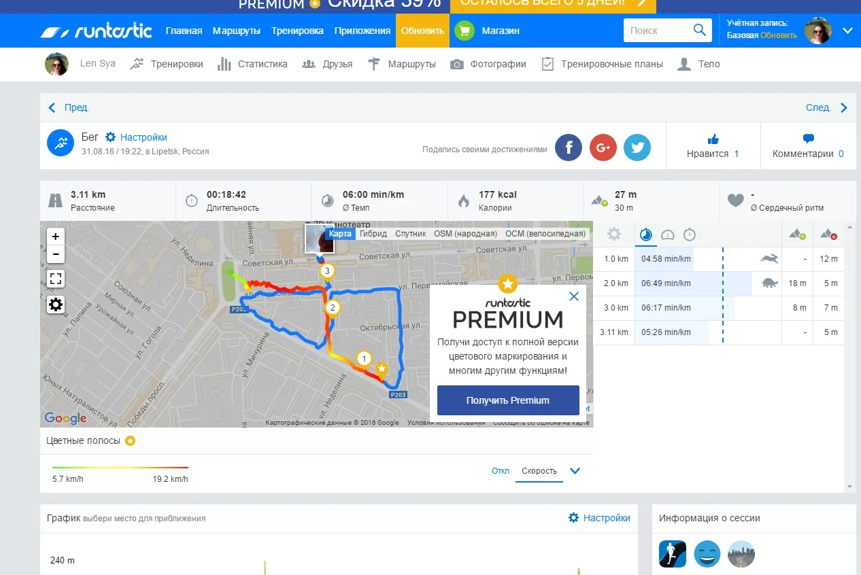The width and height of the screenshot is (861, 575).
Task: Focus the Поиск search field
Action: 656,31
